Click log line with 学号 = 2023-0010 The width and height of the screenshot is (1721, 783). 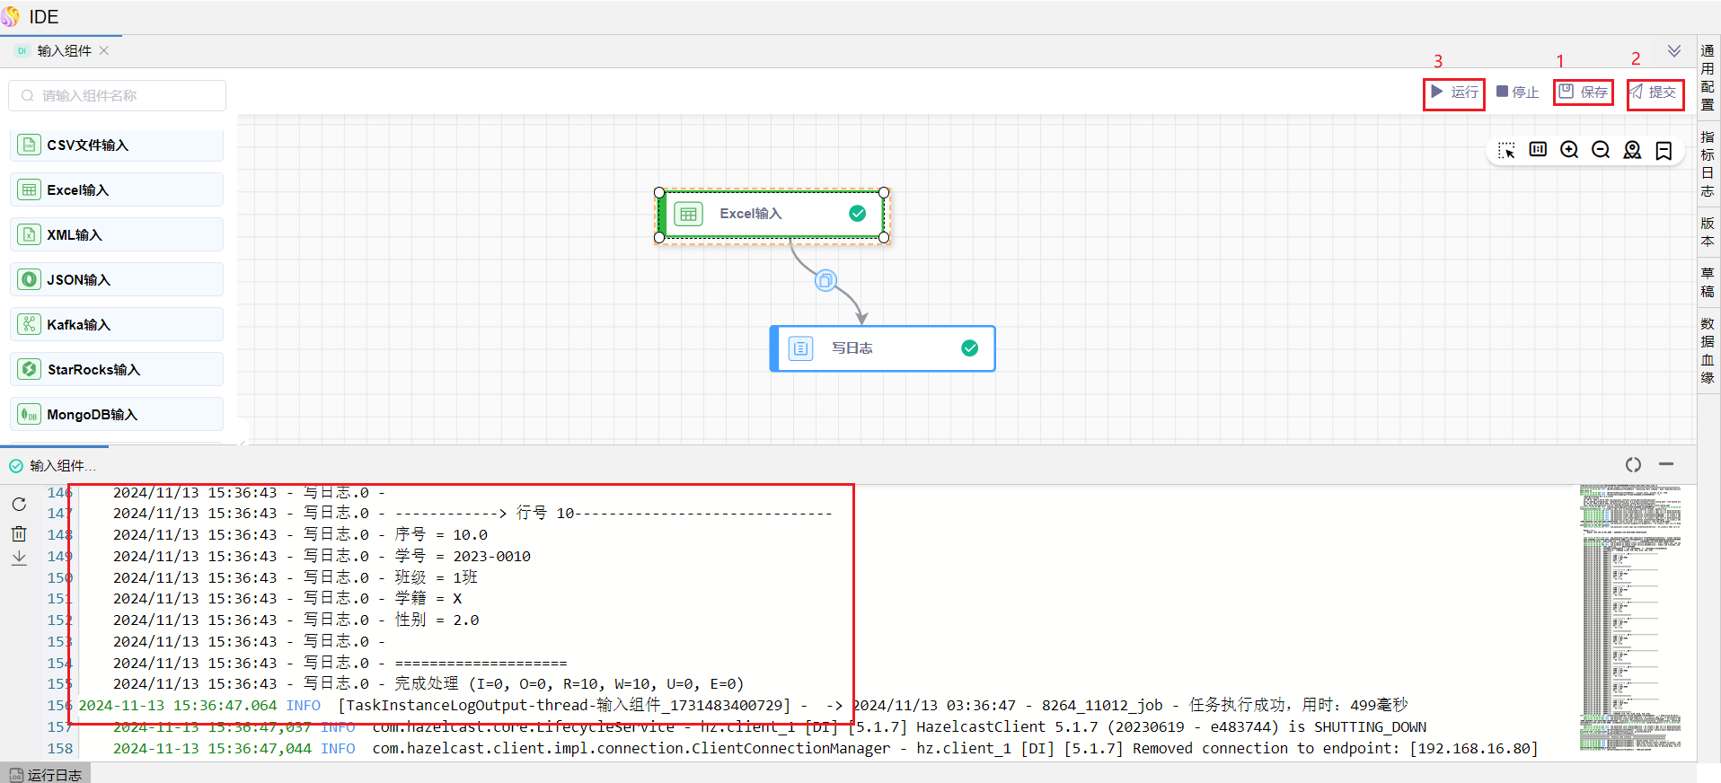322,557
